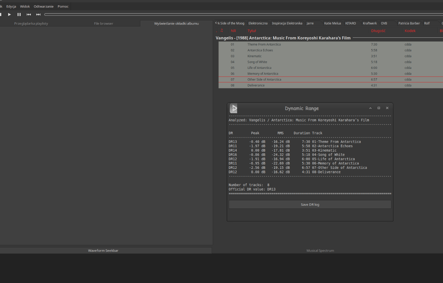Select track Song of White
Screen dimensions: 443x283
[331, 62]
